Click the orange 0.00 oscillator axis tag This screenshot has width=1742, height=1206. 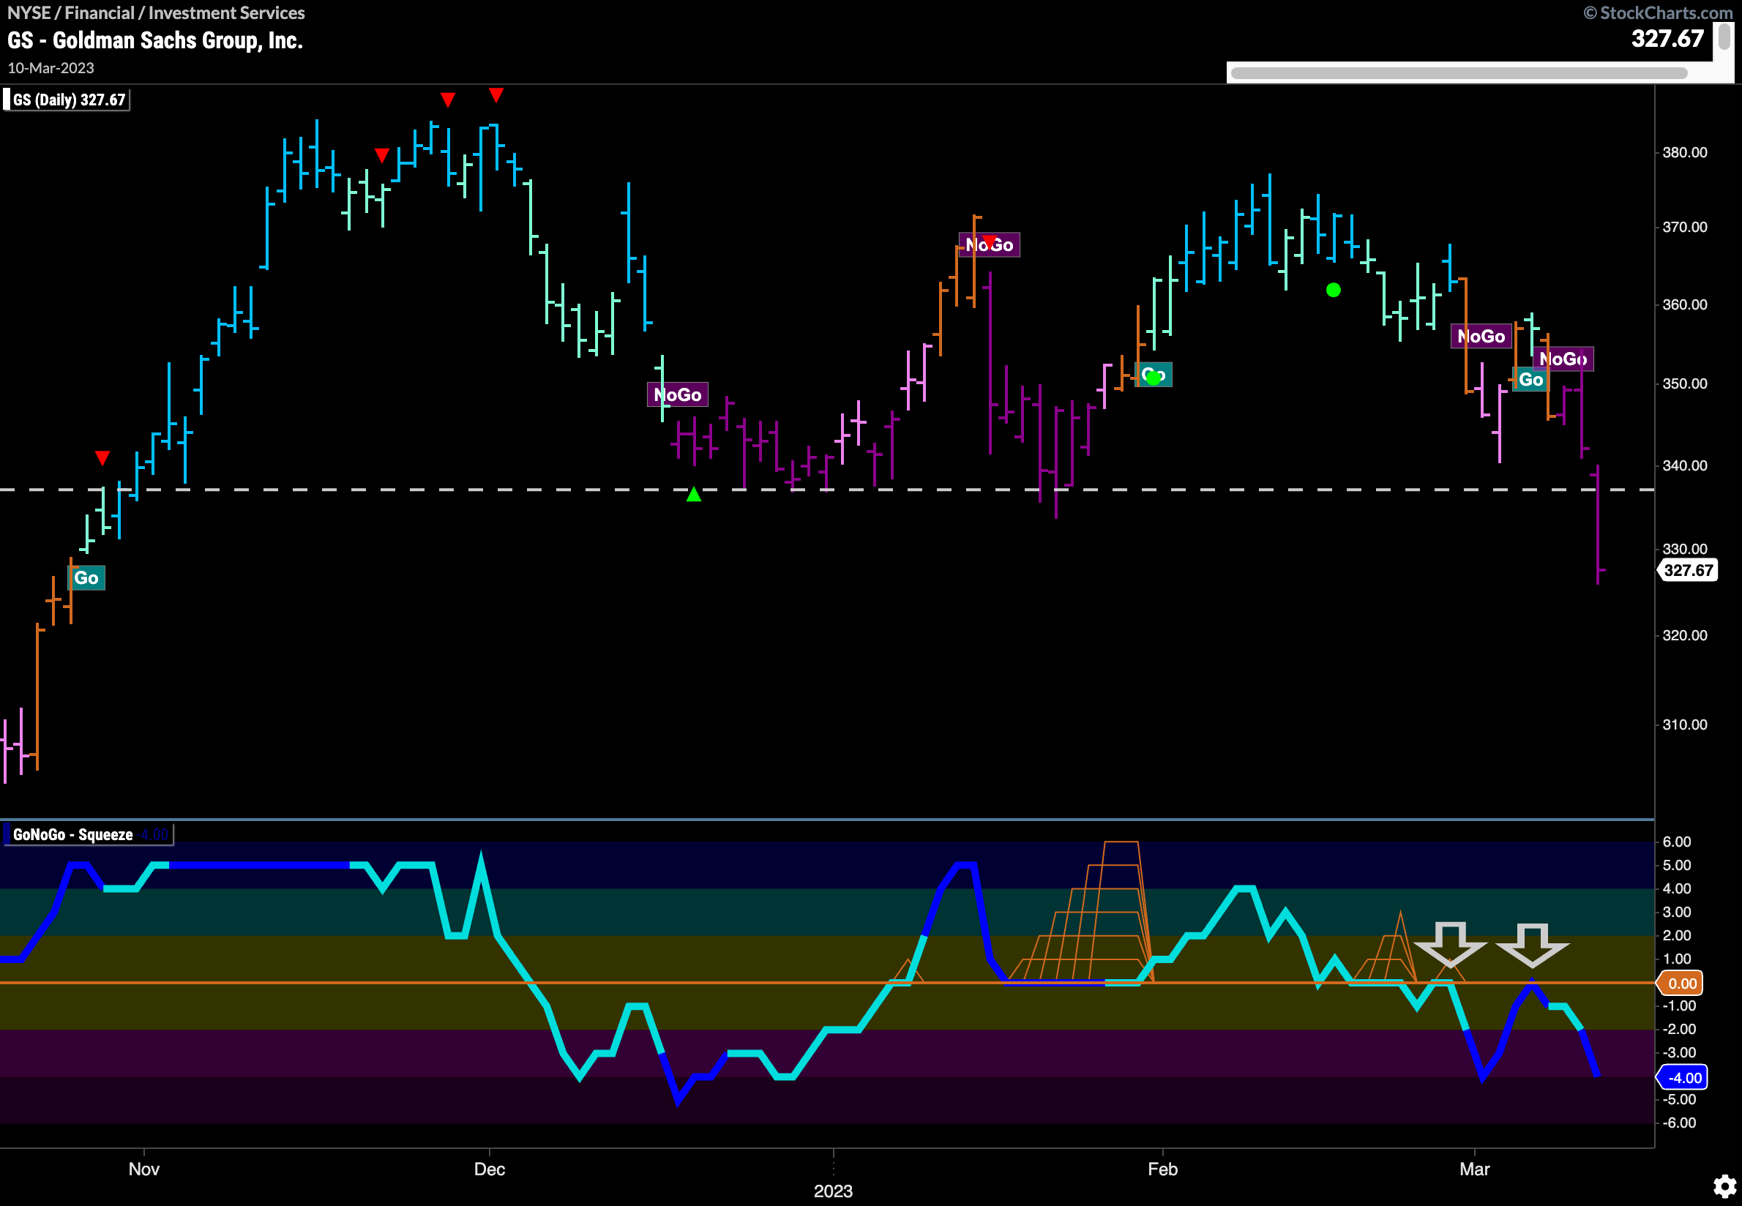click(x=1681, y=983)
